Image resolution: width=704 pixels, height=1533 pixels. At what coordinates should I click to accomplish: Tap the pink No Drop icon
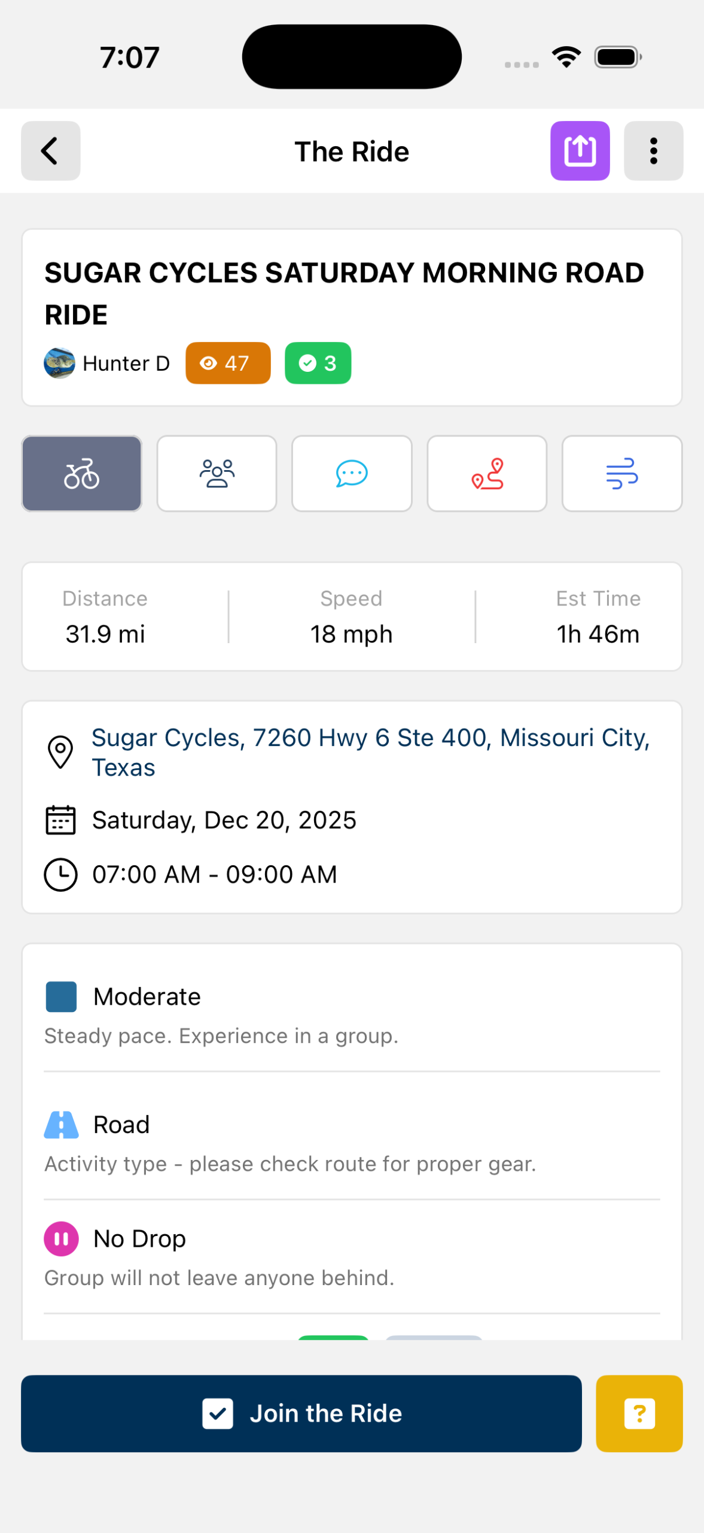[61, 1238]
